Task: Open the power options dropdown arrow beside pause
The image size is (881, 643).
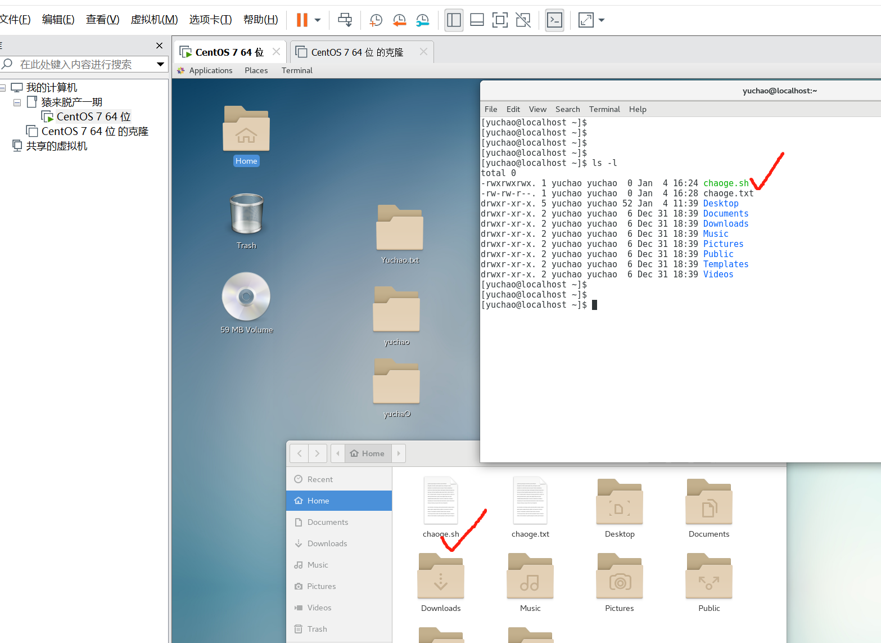Action: 318,20
